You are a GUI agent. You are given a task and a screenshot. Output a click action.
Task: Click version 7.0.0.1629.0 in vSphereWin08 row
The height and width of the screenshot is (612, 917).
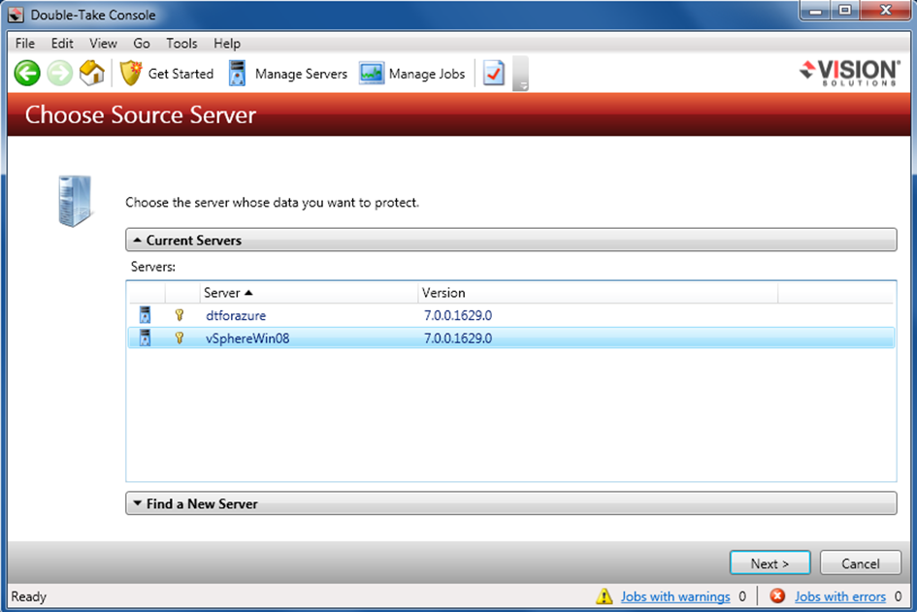click(458, 338)
